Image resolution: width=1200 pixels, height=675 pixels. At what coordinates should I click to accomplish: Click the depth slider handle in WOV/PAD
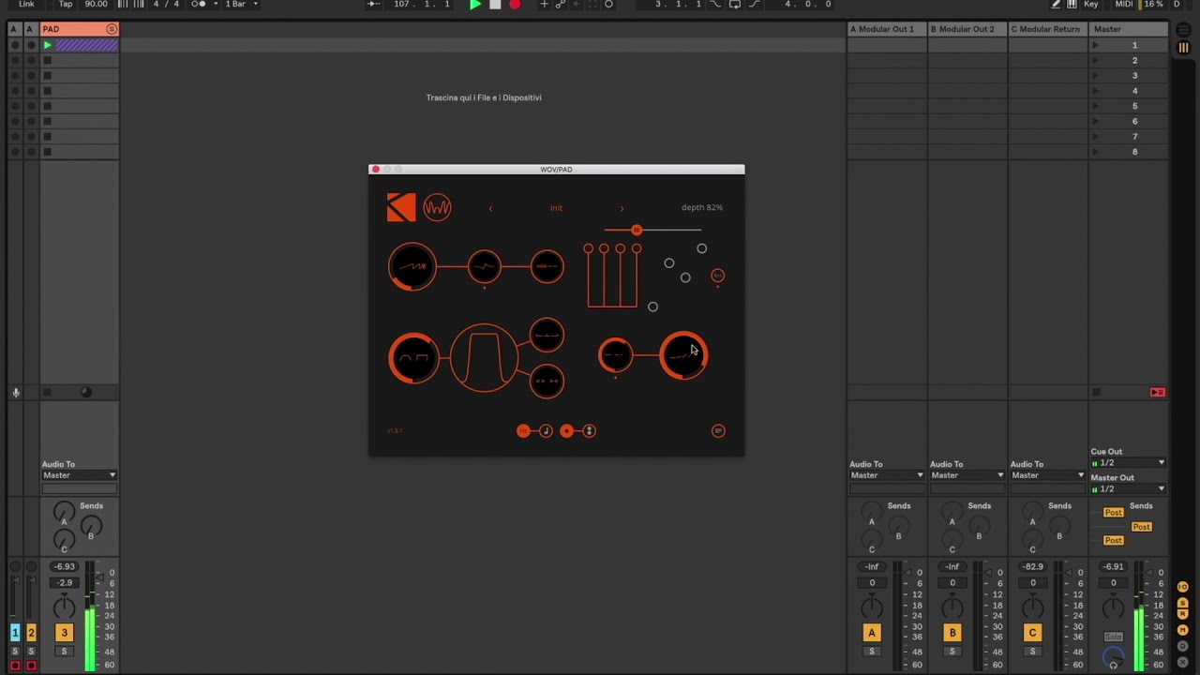[637, 230]
